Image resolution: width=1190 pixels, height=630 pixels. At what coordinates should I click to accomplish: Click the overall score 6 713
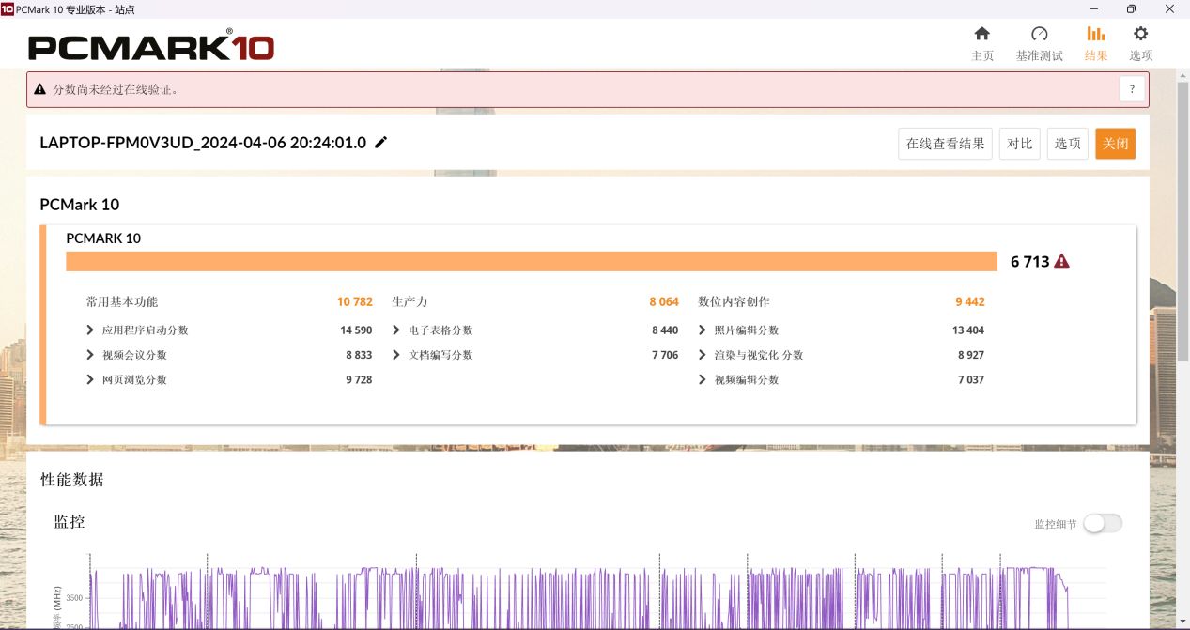1029,262
